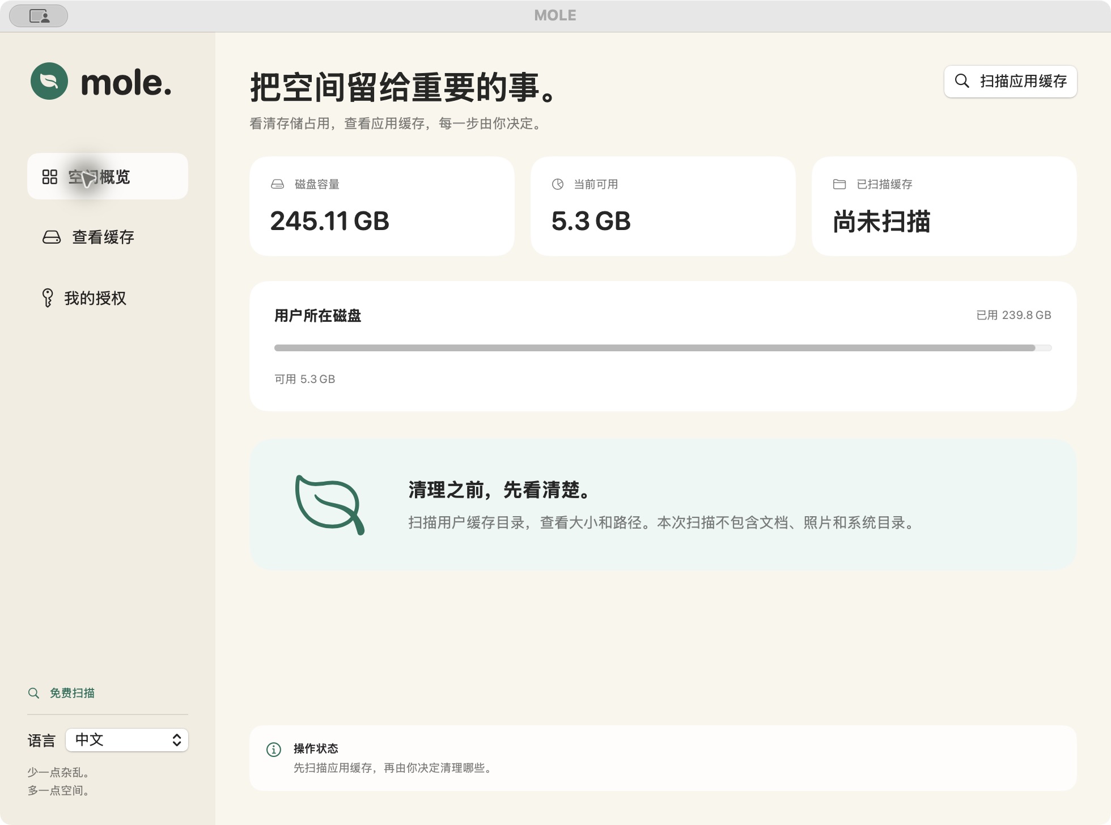The width and height of the screenshot is (1111, 825).
Task: Click the pie icon beside 当前可用
Action: 558,184
